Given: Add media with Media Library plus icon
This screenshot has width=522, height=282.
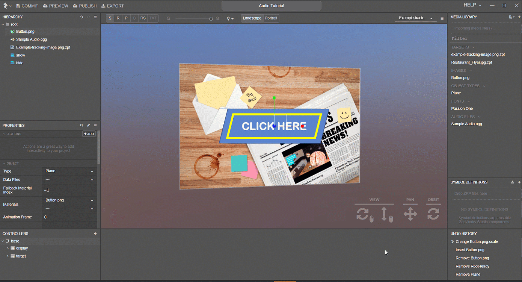Looking at the screenshot, I should 519,17.
